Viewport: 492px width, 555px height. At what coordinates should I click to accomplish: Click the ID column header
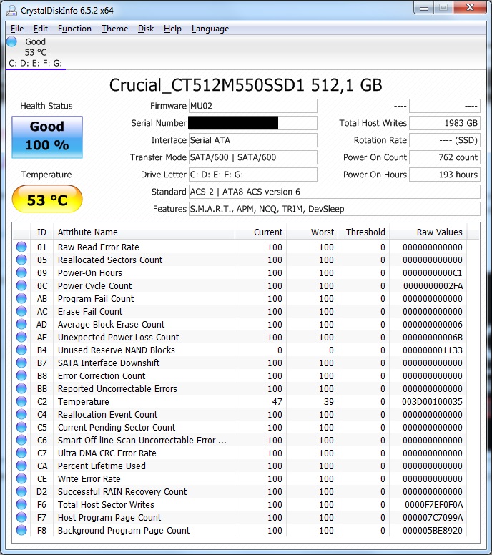click(x=41, y=232)
